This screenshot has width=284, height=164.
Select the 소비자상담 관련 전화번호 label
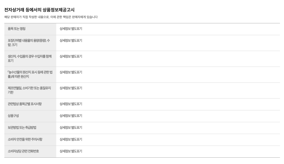point(23,151)
